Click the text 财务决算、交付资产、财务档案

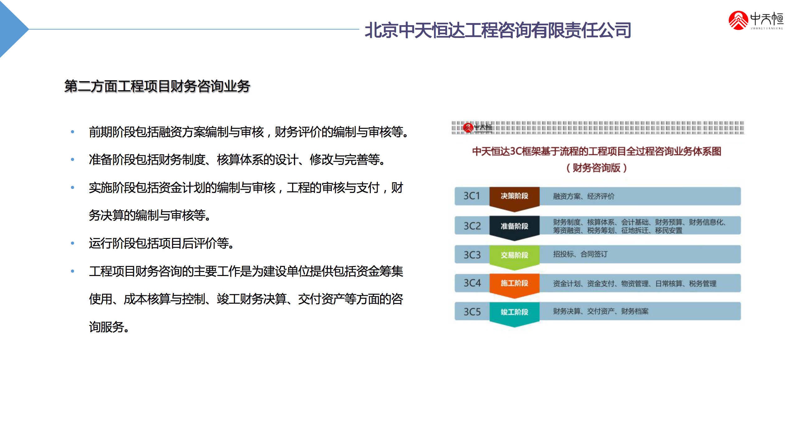point(601,311)
